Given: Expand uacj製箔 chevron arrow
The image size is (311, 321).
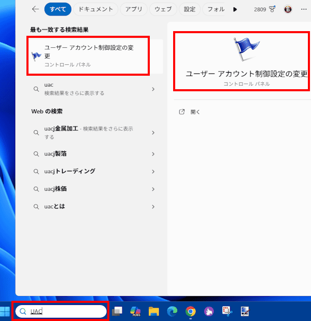Looking at the screenshot, I should click(x=153, y=154).
